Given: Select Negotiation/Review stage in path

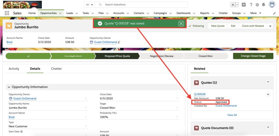Looking at the screenshot, I should click(162, 56).
